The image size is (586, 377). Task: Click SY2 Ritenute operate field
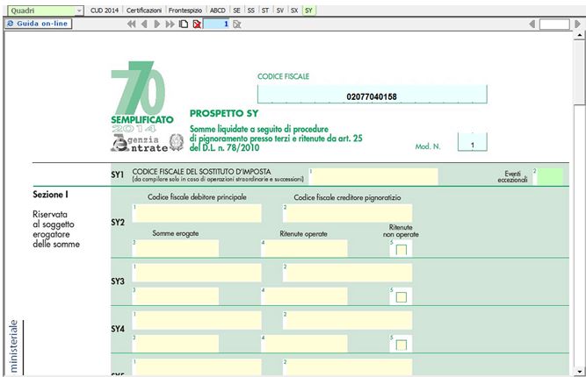(304, 248)
